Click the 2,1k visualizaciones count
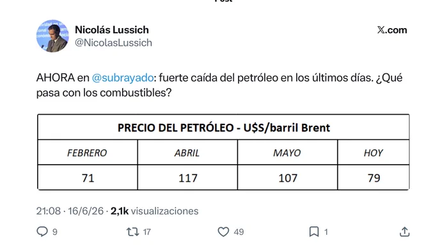The height and width of the screenshot is (247, 435). [x=155, y=211]
